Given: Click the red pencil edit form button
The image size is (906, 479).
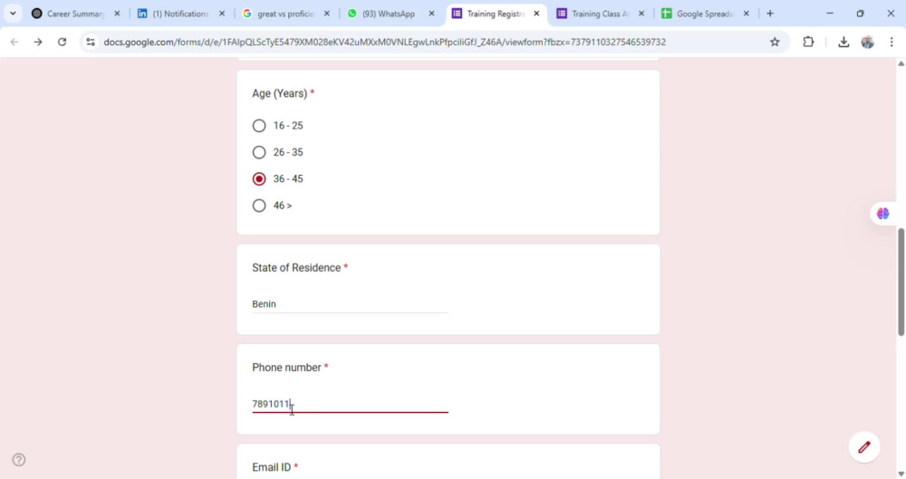Looking at the screenshot, I should coord(864,446).
